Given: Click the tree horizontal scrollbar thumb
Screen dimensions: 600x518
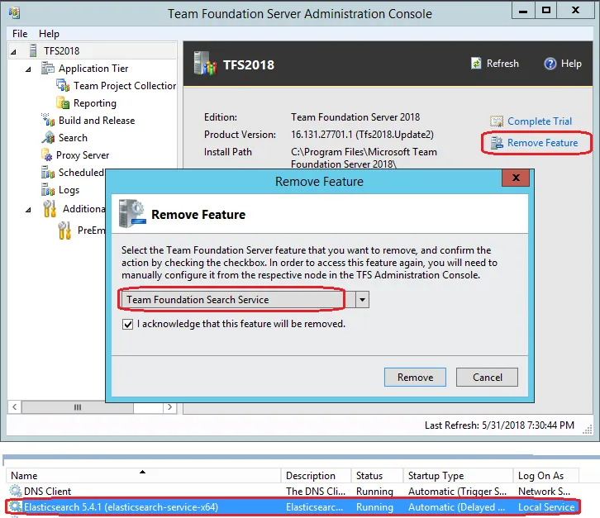Looking at the screenshot, I should 78,407.
